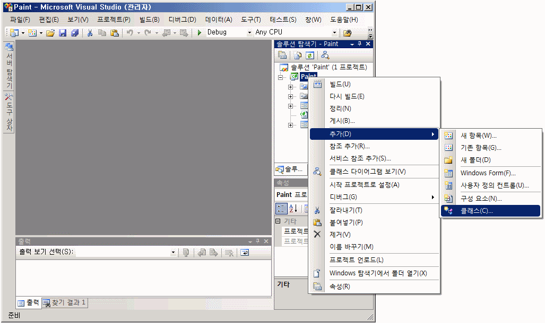The image size is (545, 323).
Task: Click toolbar options overflow chevron
Action: tap(370, 33)
